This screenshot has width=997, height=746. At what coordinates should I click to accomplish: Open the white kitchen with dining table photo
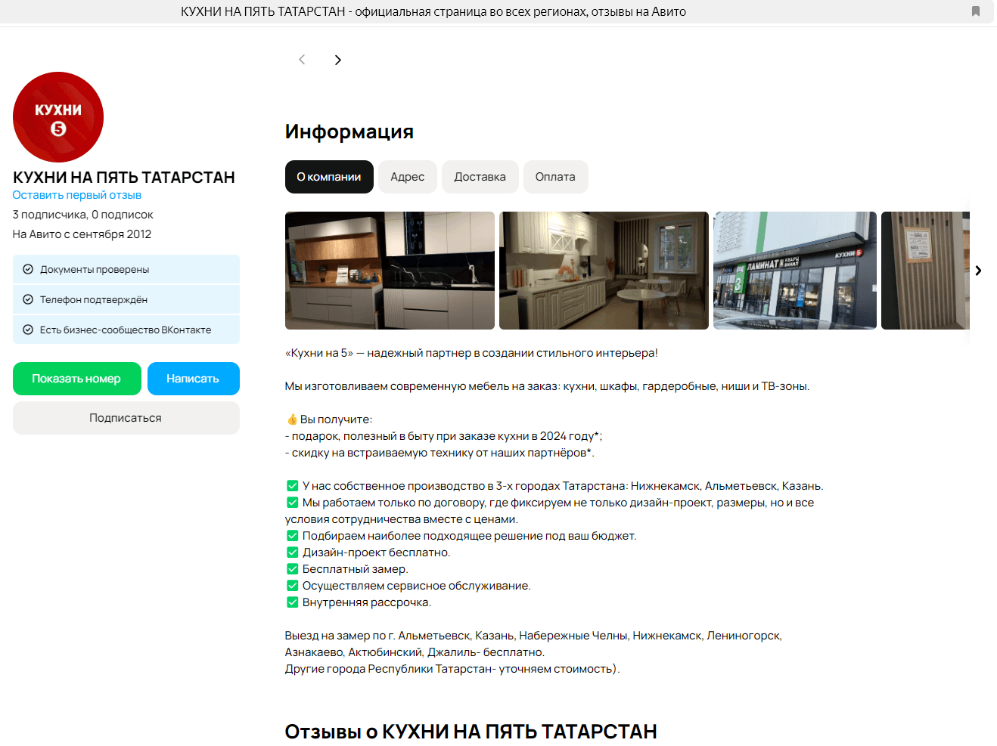(x=604, y=271)
